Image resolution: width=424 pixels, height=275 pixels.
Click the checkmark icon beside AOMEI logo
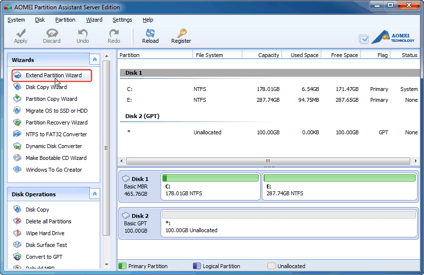pyautogui.click(x=364, y=39)
